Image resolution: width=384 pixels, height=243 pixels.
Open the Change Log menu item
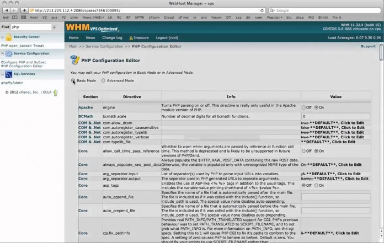(x=111, y=37)
